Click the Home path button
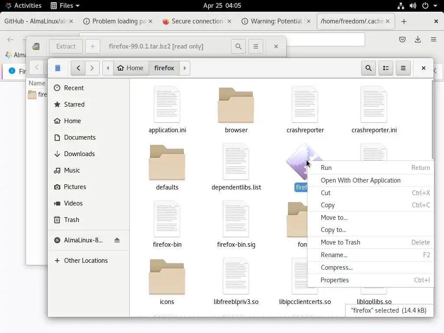Viewport: 444px width, 333px height. [x=131, y=68]
